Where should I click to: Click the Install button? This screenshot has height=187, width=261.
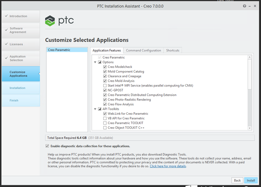tap(251, 180)
